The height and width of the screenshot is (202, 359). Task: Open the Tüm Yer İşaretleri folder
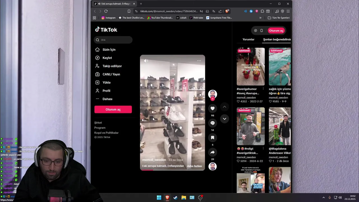(x=279, y=18)
